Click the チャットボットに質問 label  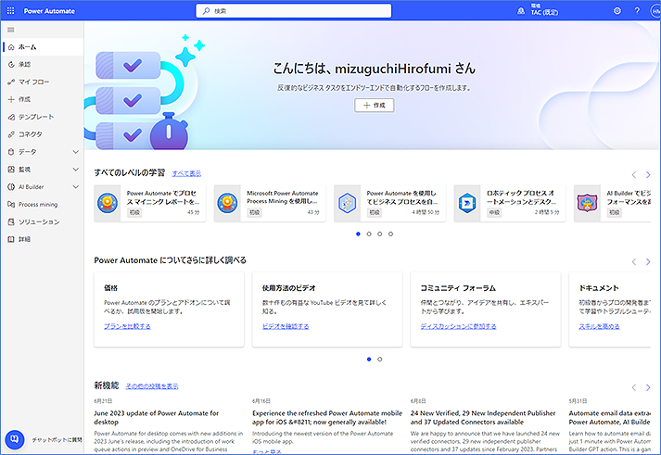[57, 440]
